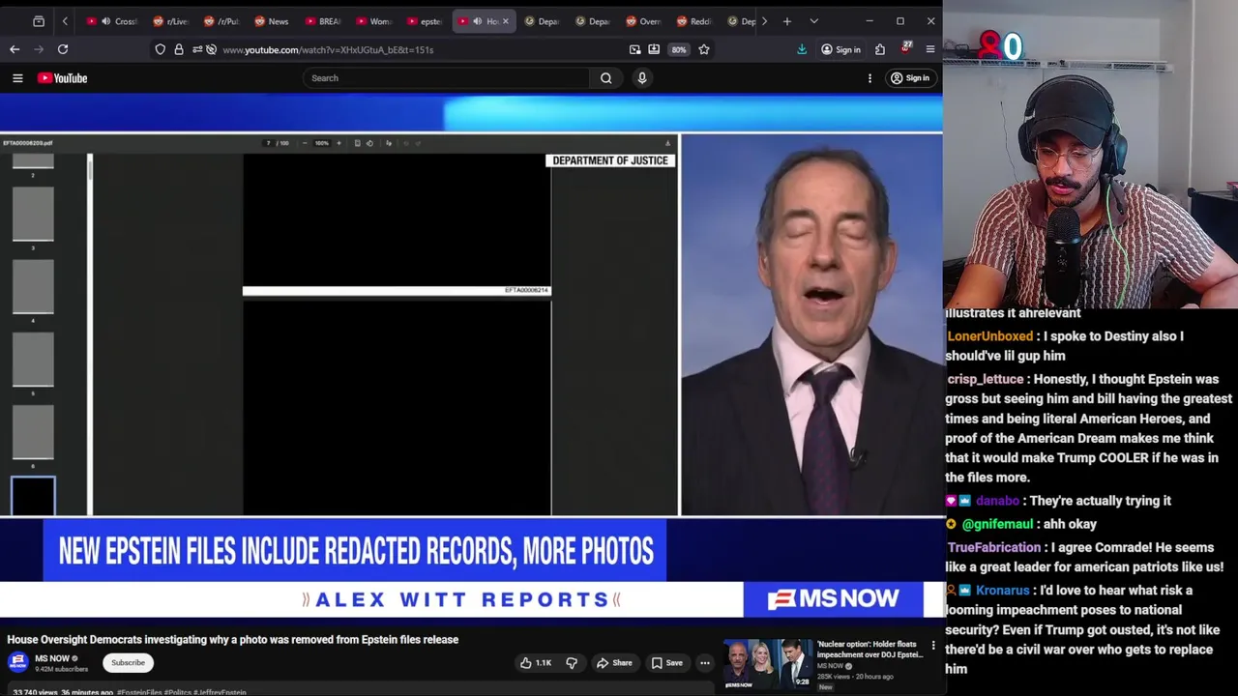This screenshot has height=696, width=1238.
Task: Save the video to a playlist
Action: tap(666, 663)
